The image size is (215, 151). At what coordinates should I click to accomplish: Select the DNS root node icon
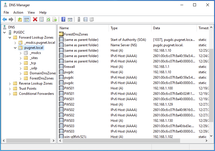pyautogui.click(x=5, y=27)
